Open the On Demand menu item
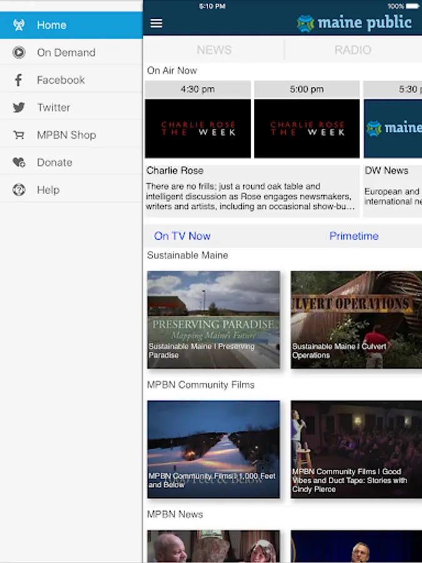 click(66, 53)
